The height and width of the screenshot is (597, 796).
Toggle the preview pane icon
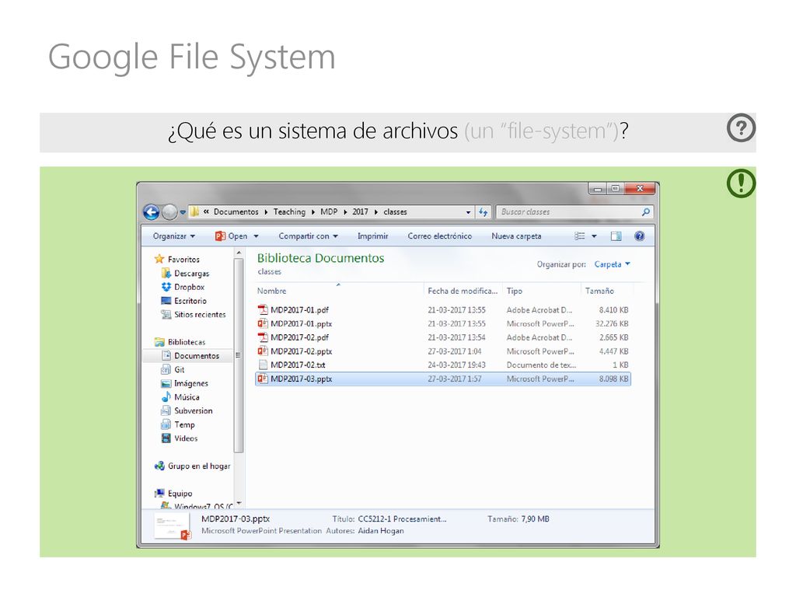(616, 236)
